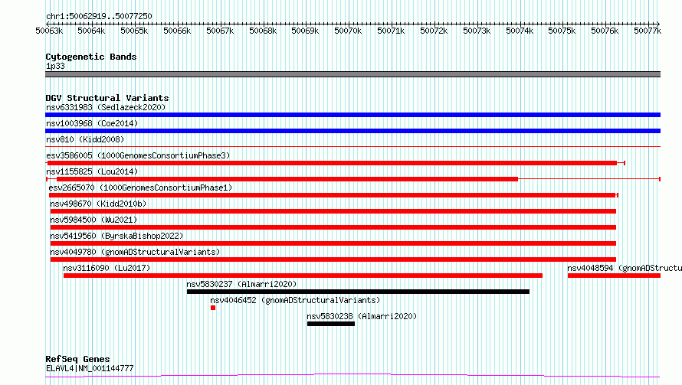Click the 50071k ruler position
Screen dimensions: 682x385
coord(391,31)
